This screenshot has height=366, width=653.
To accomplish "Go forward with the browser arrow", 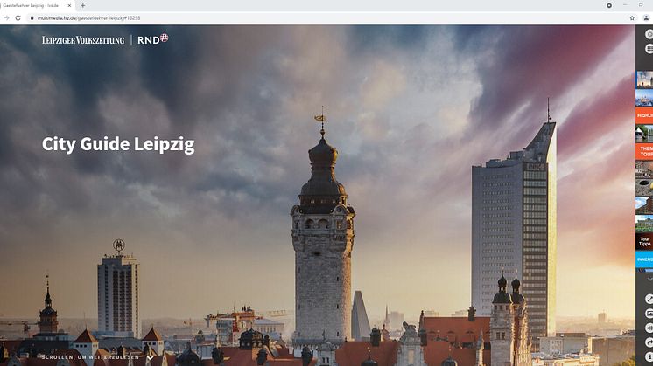I will pos(6,18).
